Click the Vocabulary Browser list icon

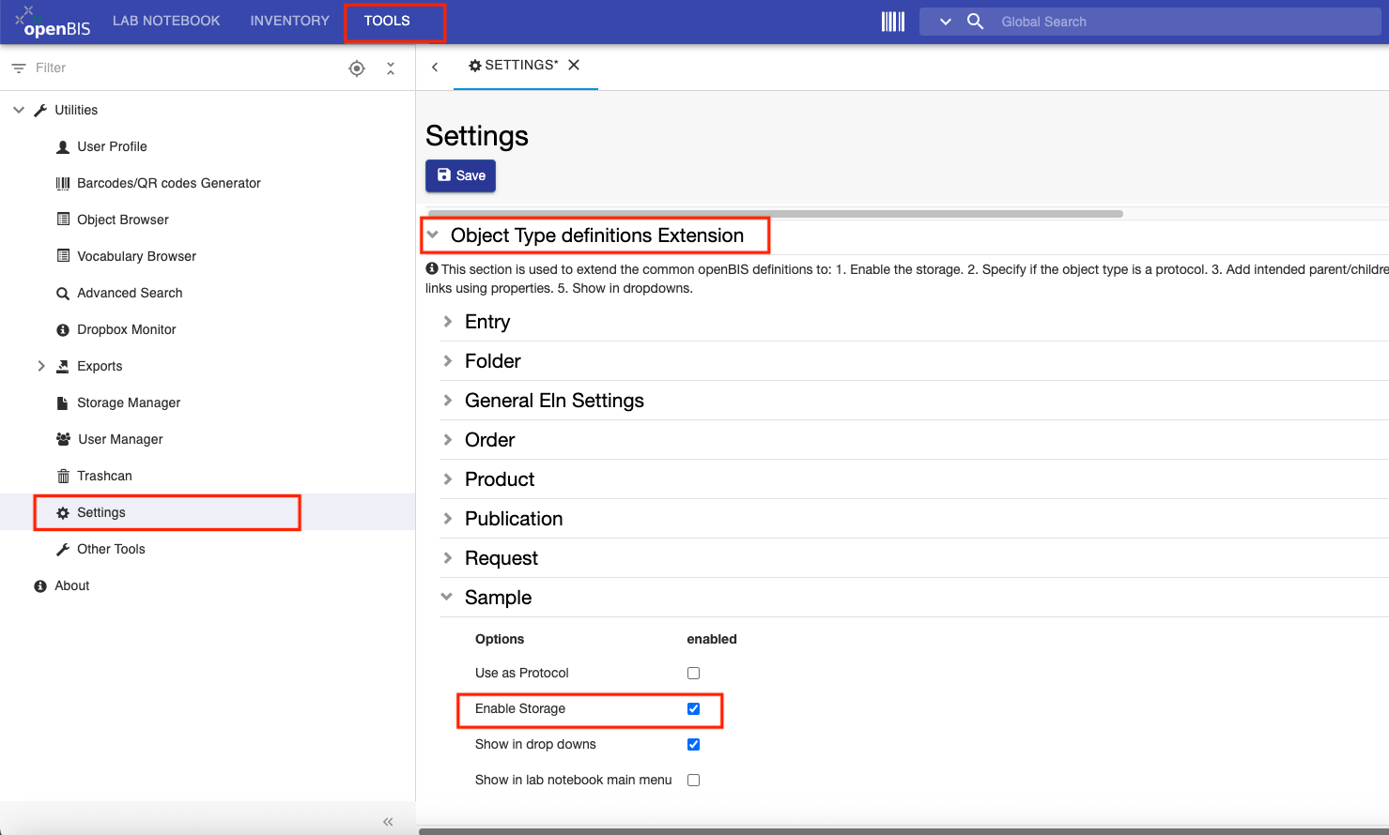(x=63, y=255)
